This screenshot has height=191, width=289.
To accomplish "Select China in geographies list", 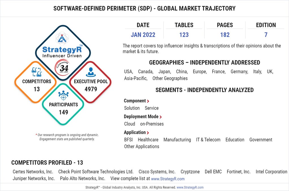I will [182, 72].
